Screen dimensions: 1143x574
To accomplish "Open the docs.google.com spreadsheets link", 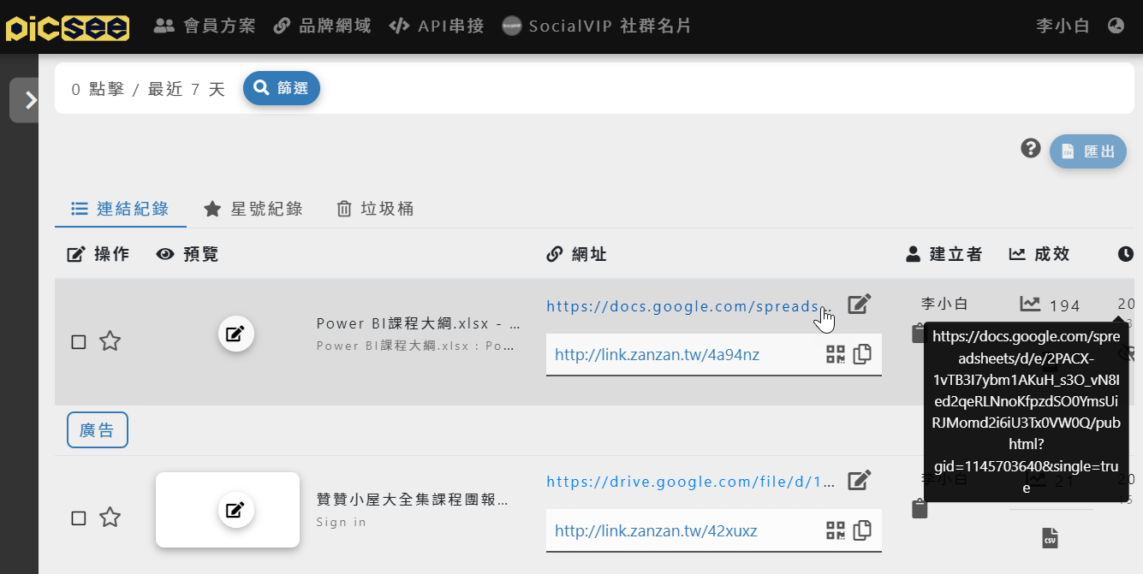I will pos(689,306).
